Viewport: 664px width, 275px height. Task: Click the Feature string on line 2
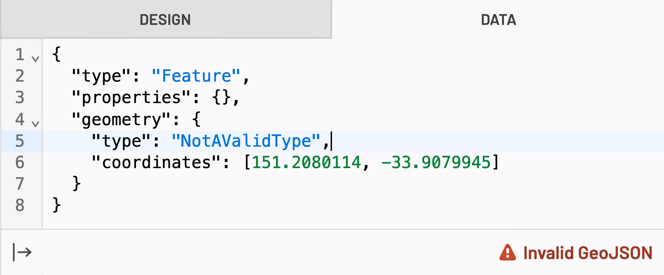[x=196, y=75]
